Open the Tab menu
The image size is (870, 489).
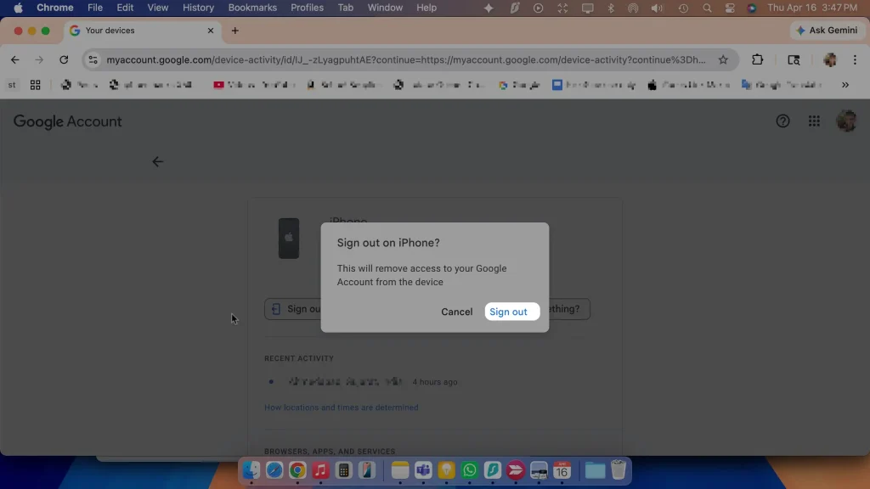pos(345,8)
